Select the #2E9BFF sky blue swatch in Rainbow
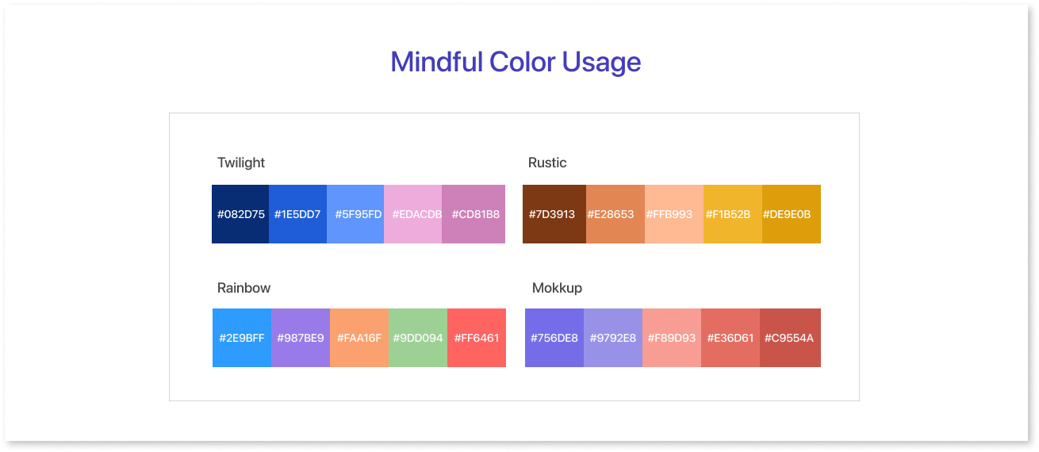This screenshot has height=452, width=1039. coord(242,338)
